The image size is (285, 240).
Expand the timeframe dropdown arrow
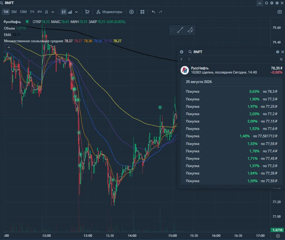click(x=53, y=12)
